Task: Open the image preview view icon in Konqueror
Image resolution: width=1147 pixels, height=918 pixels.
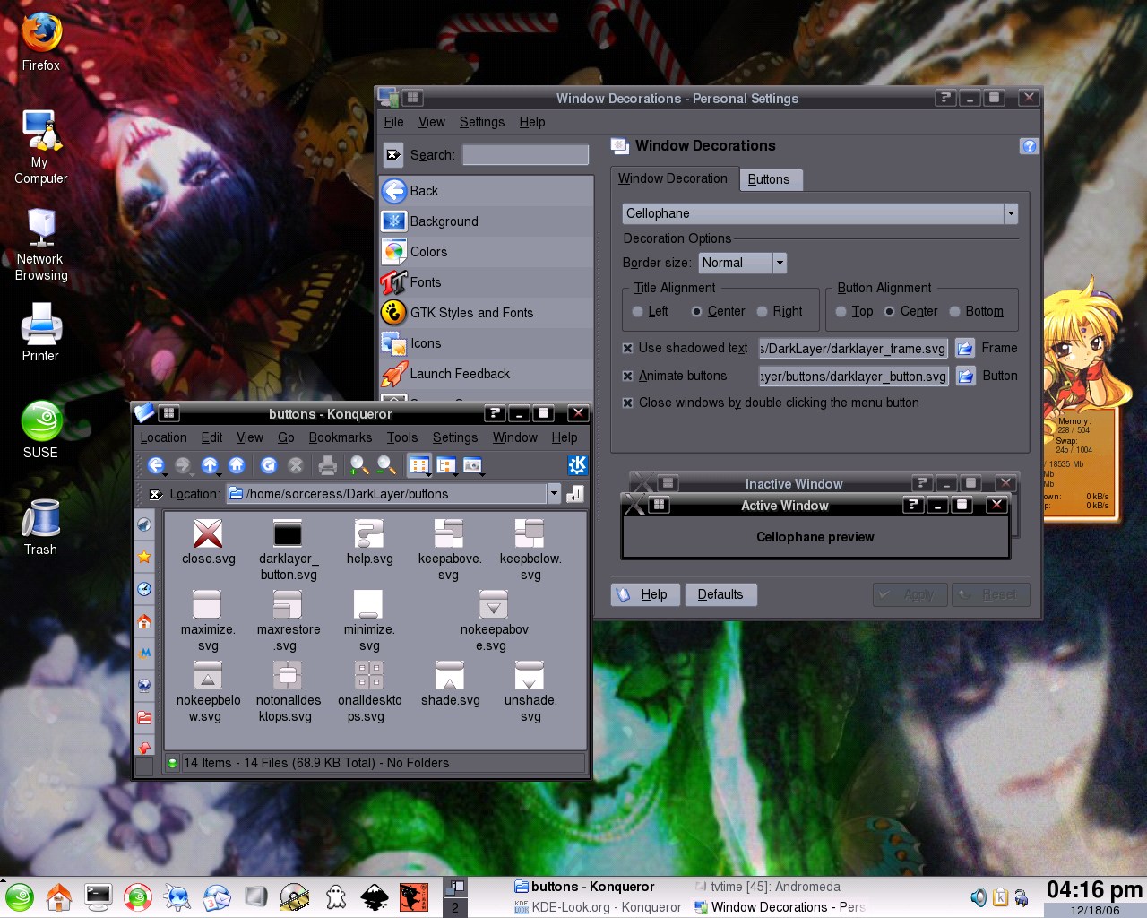Action: (472, 464)
